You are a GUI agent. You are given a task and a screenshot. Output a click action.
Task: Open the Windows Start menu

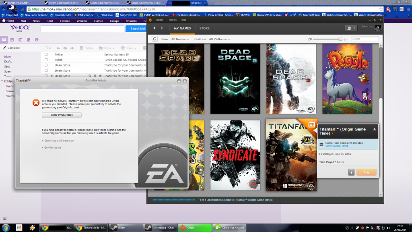(x=6, y=228)
